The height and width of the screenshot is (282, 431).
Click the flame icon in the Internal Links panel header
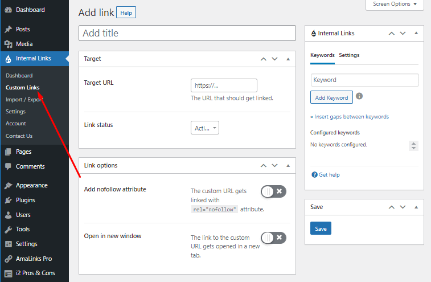[x=314, y=33]
